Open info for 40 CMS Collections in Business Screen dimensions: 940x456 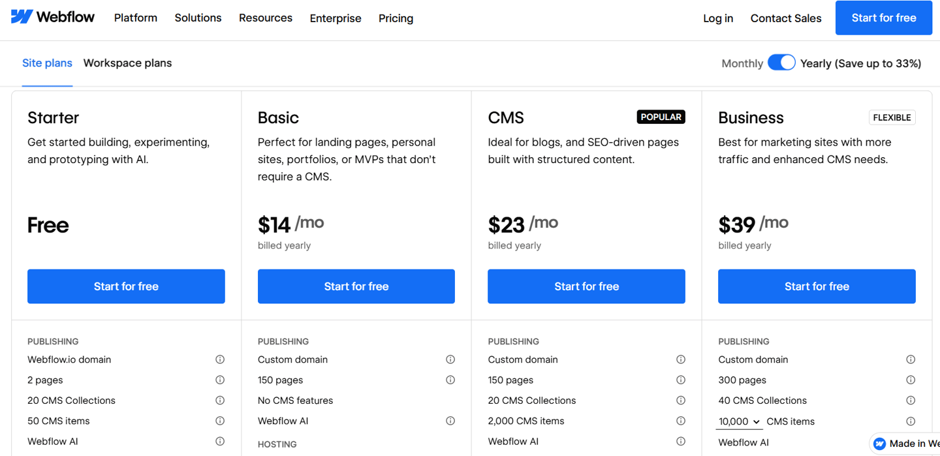[x=911, y=400]
